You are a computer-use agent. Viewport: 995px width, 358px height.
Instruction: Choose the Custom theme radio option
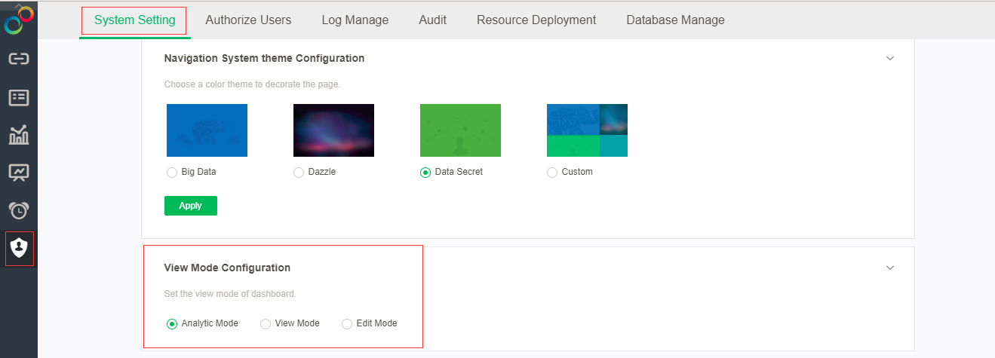552,173
